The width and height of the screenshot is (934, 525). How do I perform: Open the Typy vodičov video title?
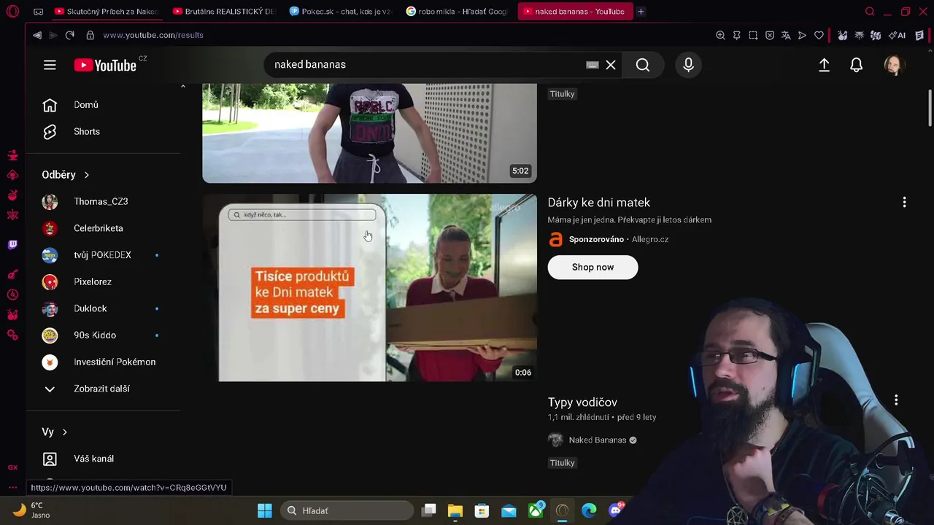[x=582, y=402]
